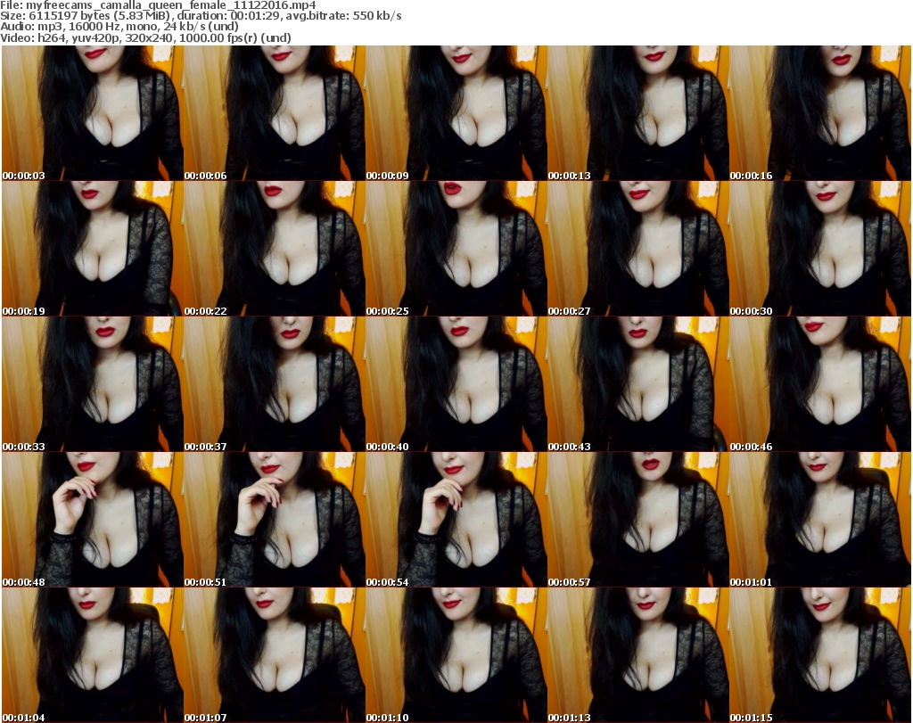Open the thumbnail at 00:00:46

820,384
